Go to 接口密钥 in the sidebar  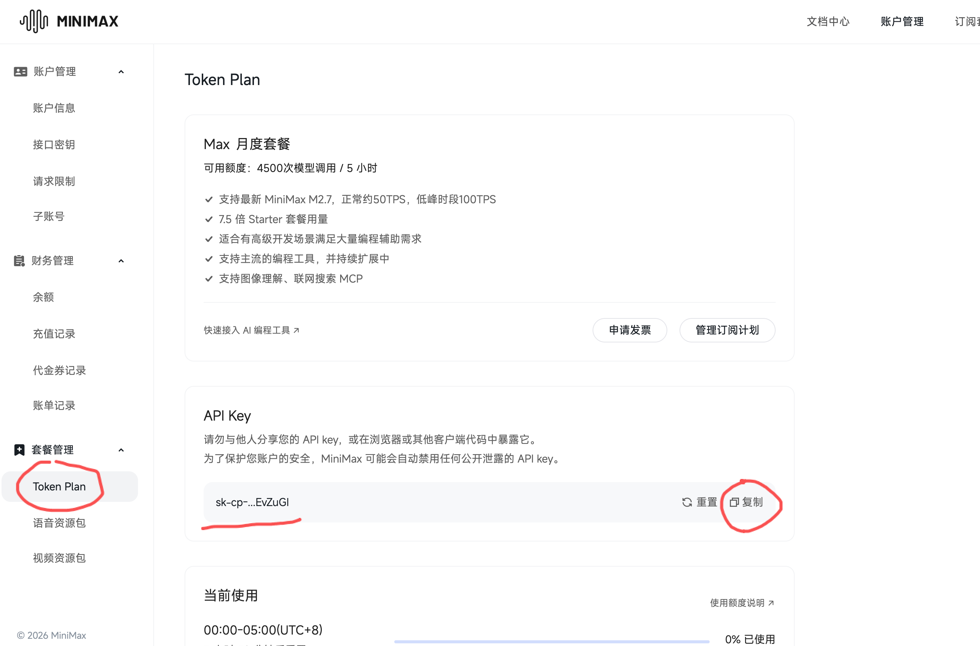click(53, 144)
